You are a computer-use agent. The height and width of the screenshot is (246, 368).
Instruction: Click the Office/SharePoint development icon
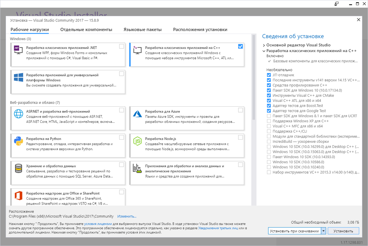(x=18, y=196)
